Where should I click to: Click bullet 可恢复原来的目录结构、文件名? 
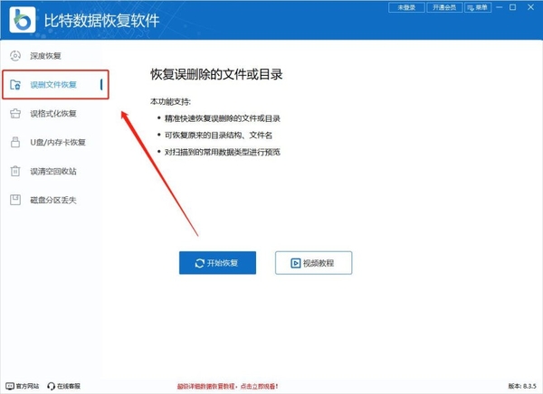coord(218,135)
